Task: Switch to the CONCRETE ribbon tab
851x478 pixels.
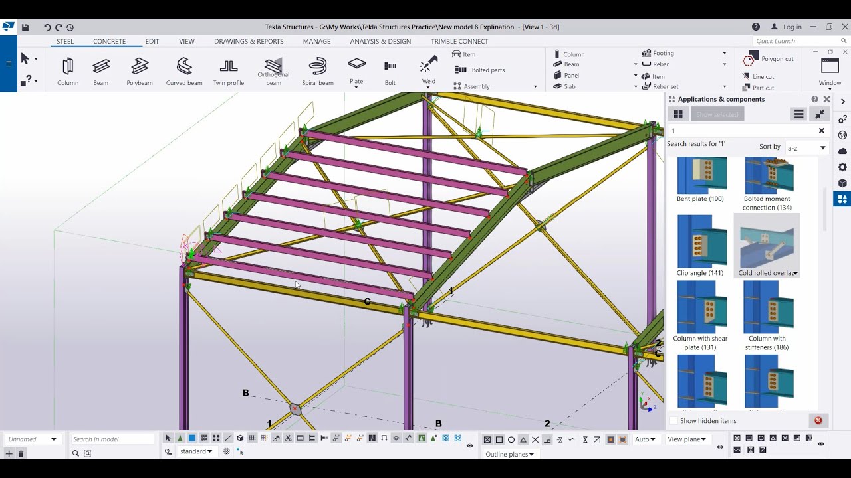Action: 109,41
